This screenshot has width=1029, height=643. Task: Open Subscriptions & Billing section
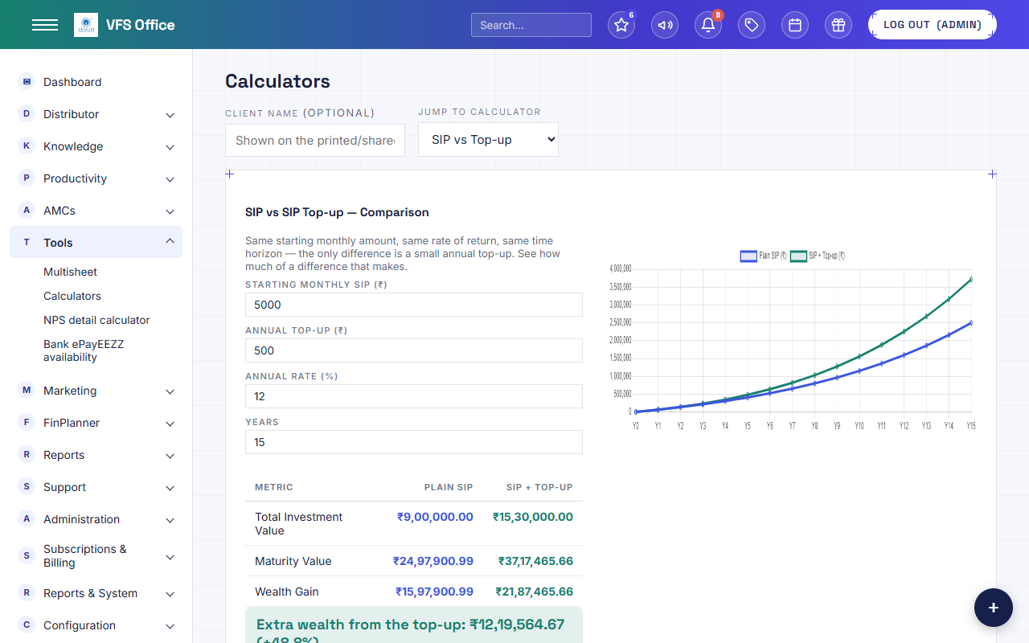point(96,556)
